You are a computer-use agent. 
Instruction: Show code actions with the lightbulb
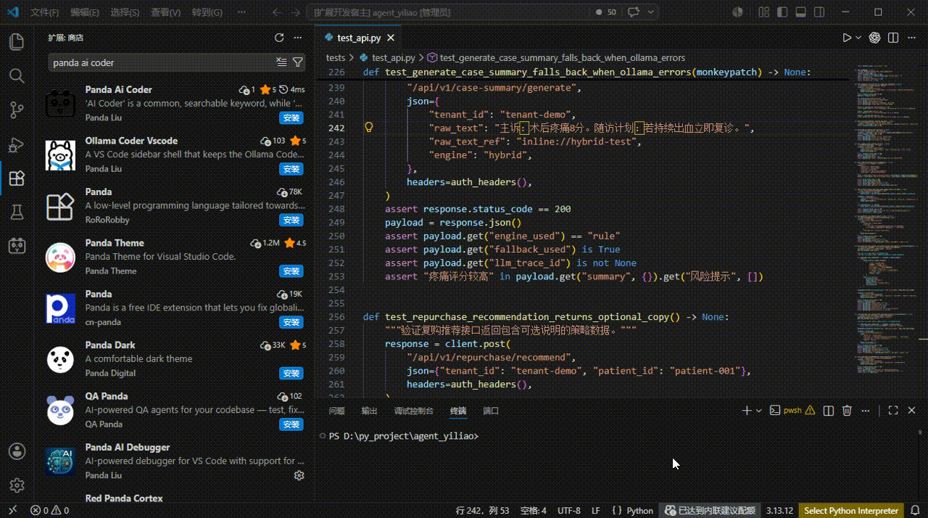click(x=368, y=128)
